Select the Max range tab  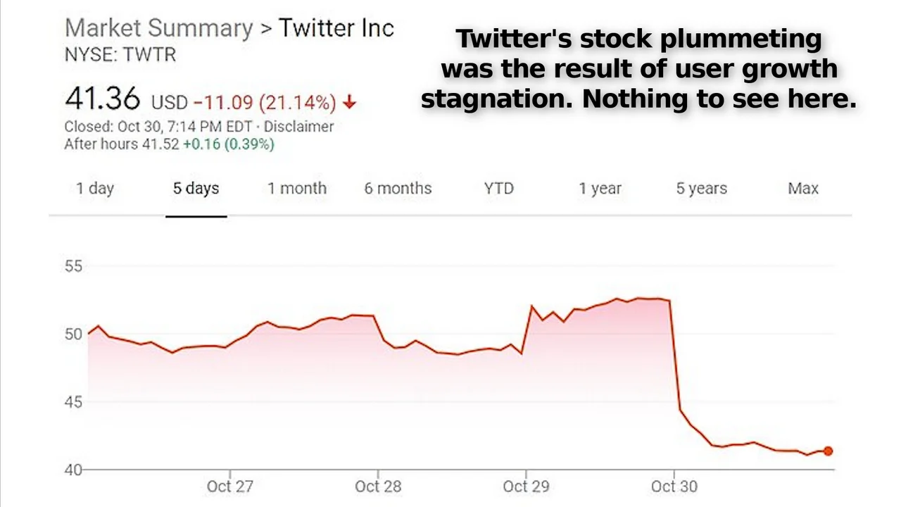[x=803, y=189]
